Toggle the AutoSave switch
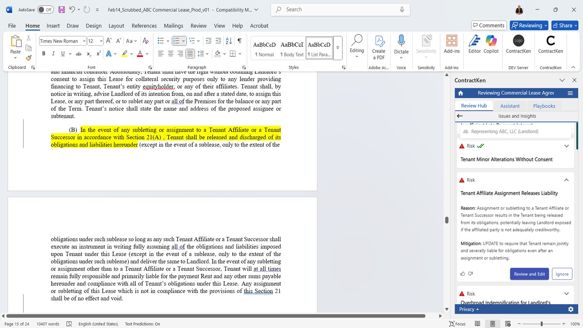The height and width of the screenshot is (328, 583). point(45,9)
